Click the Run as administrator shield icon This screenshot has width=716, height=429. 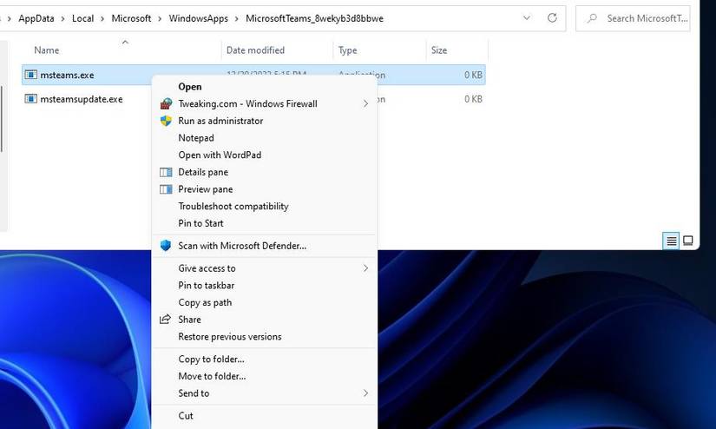(x=166, y=121)
